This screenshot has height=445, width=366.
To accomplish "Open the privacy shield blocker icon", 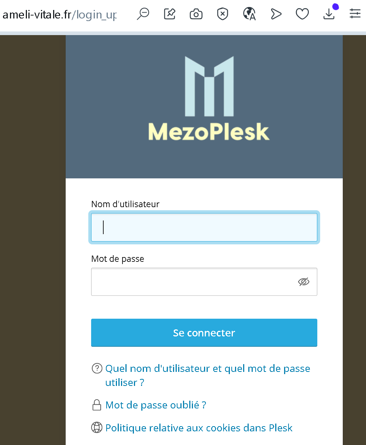I will (222, 14).
